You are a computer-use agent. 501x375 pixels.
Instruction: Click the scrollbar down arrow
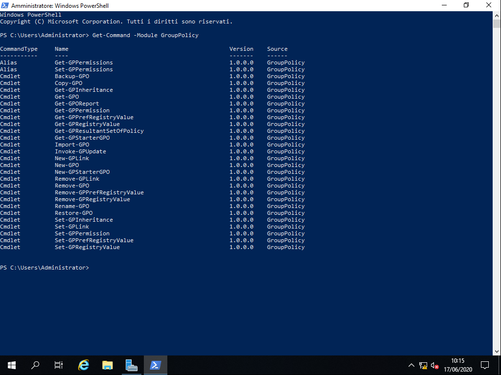click(x=497, y=350)
